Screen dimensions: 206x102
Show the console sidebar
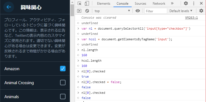click(x=79, y=11)
